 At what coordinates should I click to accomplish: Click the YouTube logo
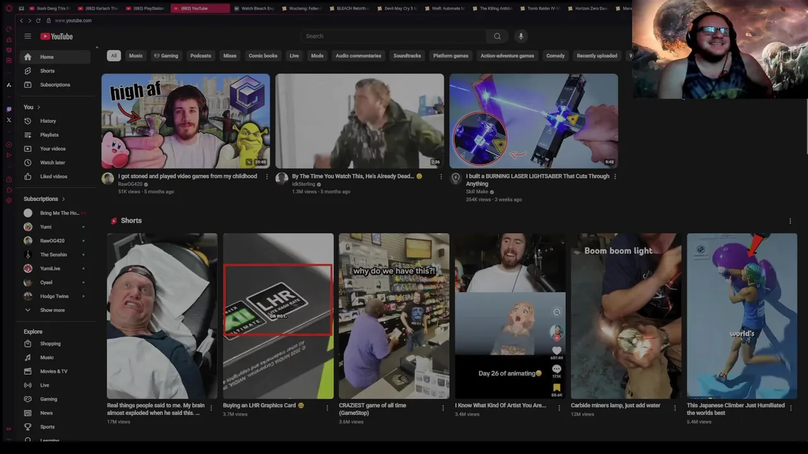tap(57, 37)
